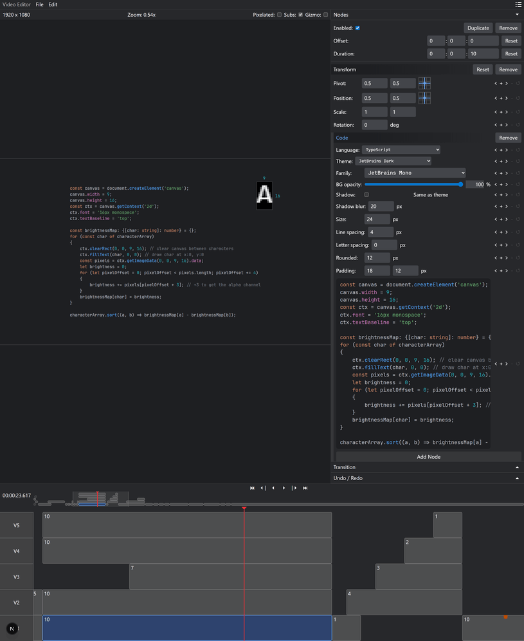Select the V5 track header
The width and height of the screenshot is (524, 641).
pos(16,525)
